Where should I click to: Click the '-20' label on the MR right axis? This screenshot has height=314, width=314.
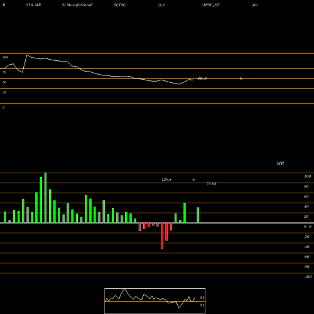pos(306,237)
